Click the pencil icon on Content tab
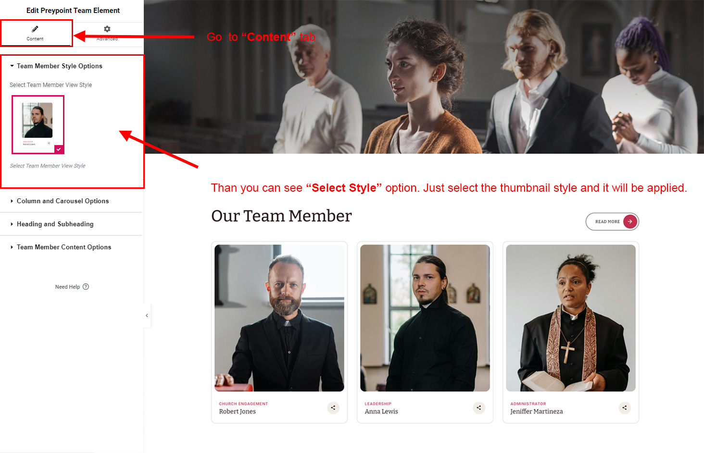704x453 pixels. point(35,29)
